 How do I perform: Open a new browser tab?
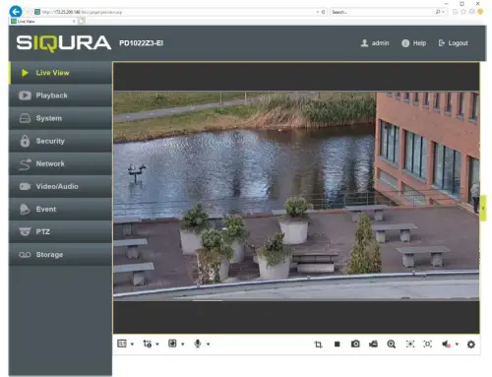pos(82,22)
